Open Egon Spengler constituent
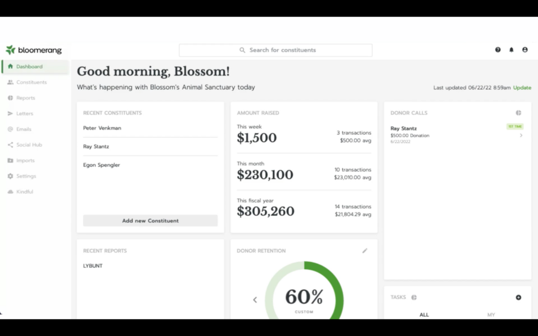Image resolution: width=538 pixels, height=336 pixels. [x=101, y=165]
